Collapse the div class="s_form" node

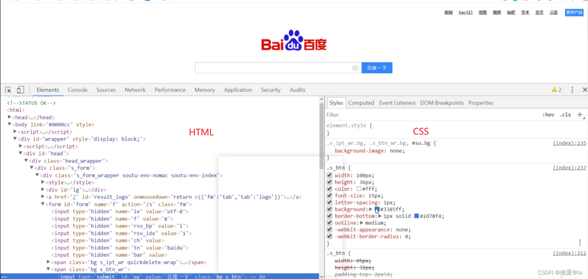click(32, 168)
